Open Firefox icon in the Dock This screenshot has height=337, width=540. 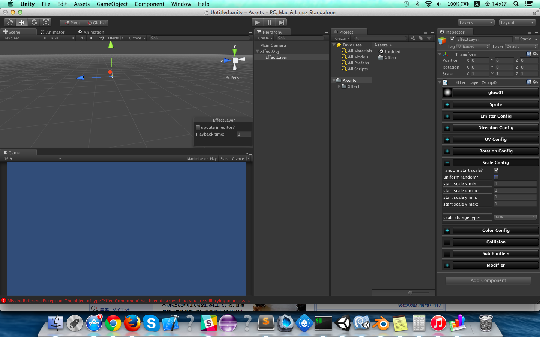[132, 323]
